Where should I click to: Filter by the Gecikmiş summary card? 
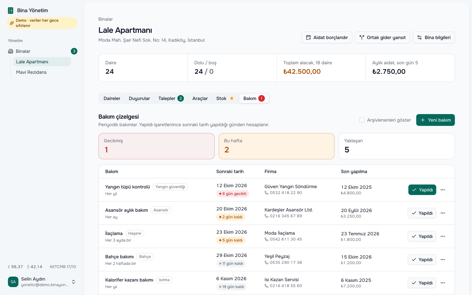(156, 146)
